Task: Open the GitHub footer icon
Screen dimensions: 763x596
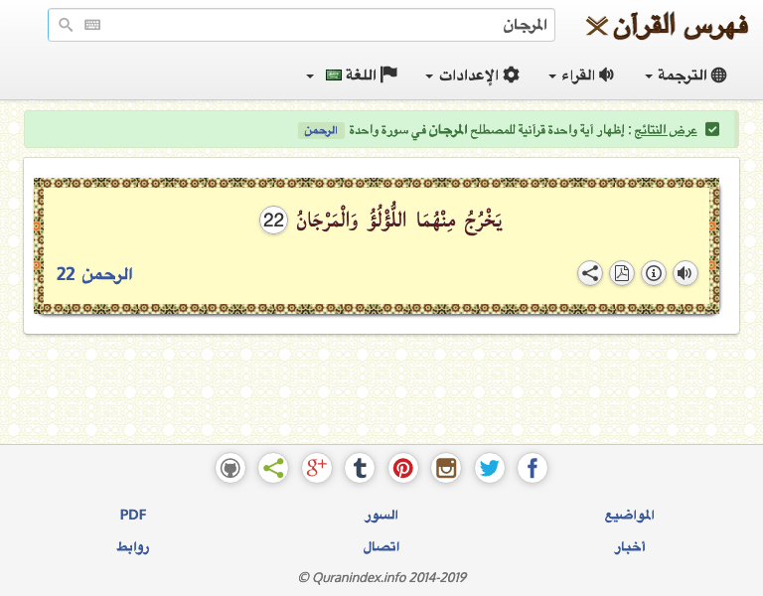Action: [x=230, y=468]
